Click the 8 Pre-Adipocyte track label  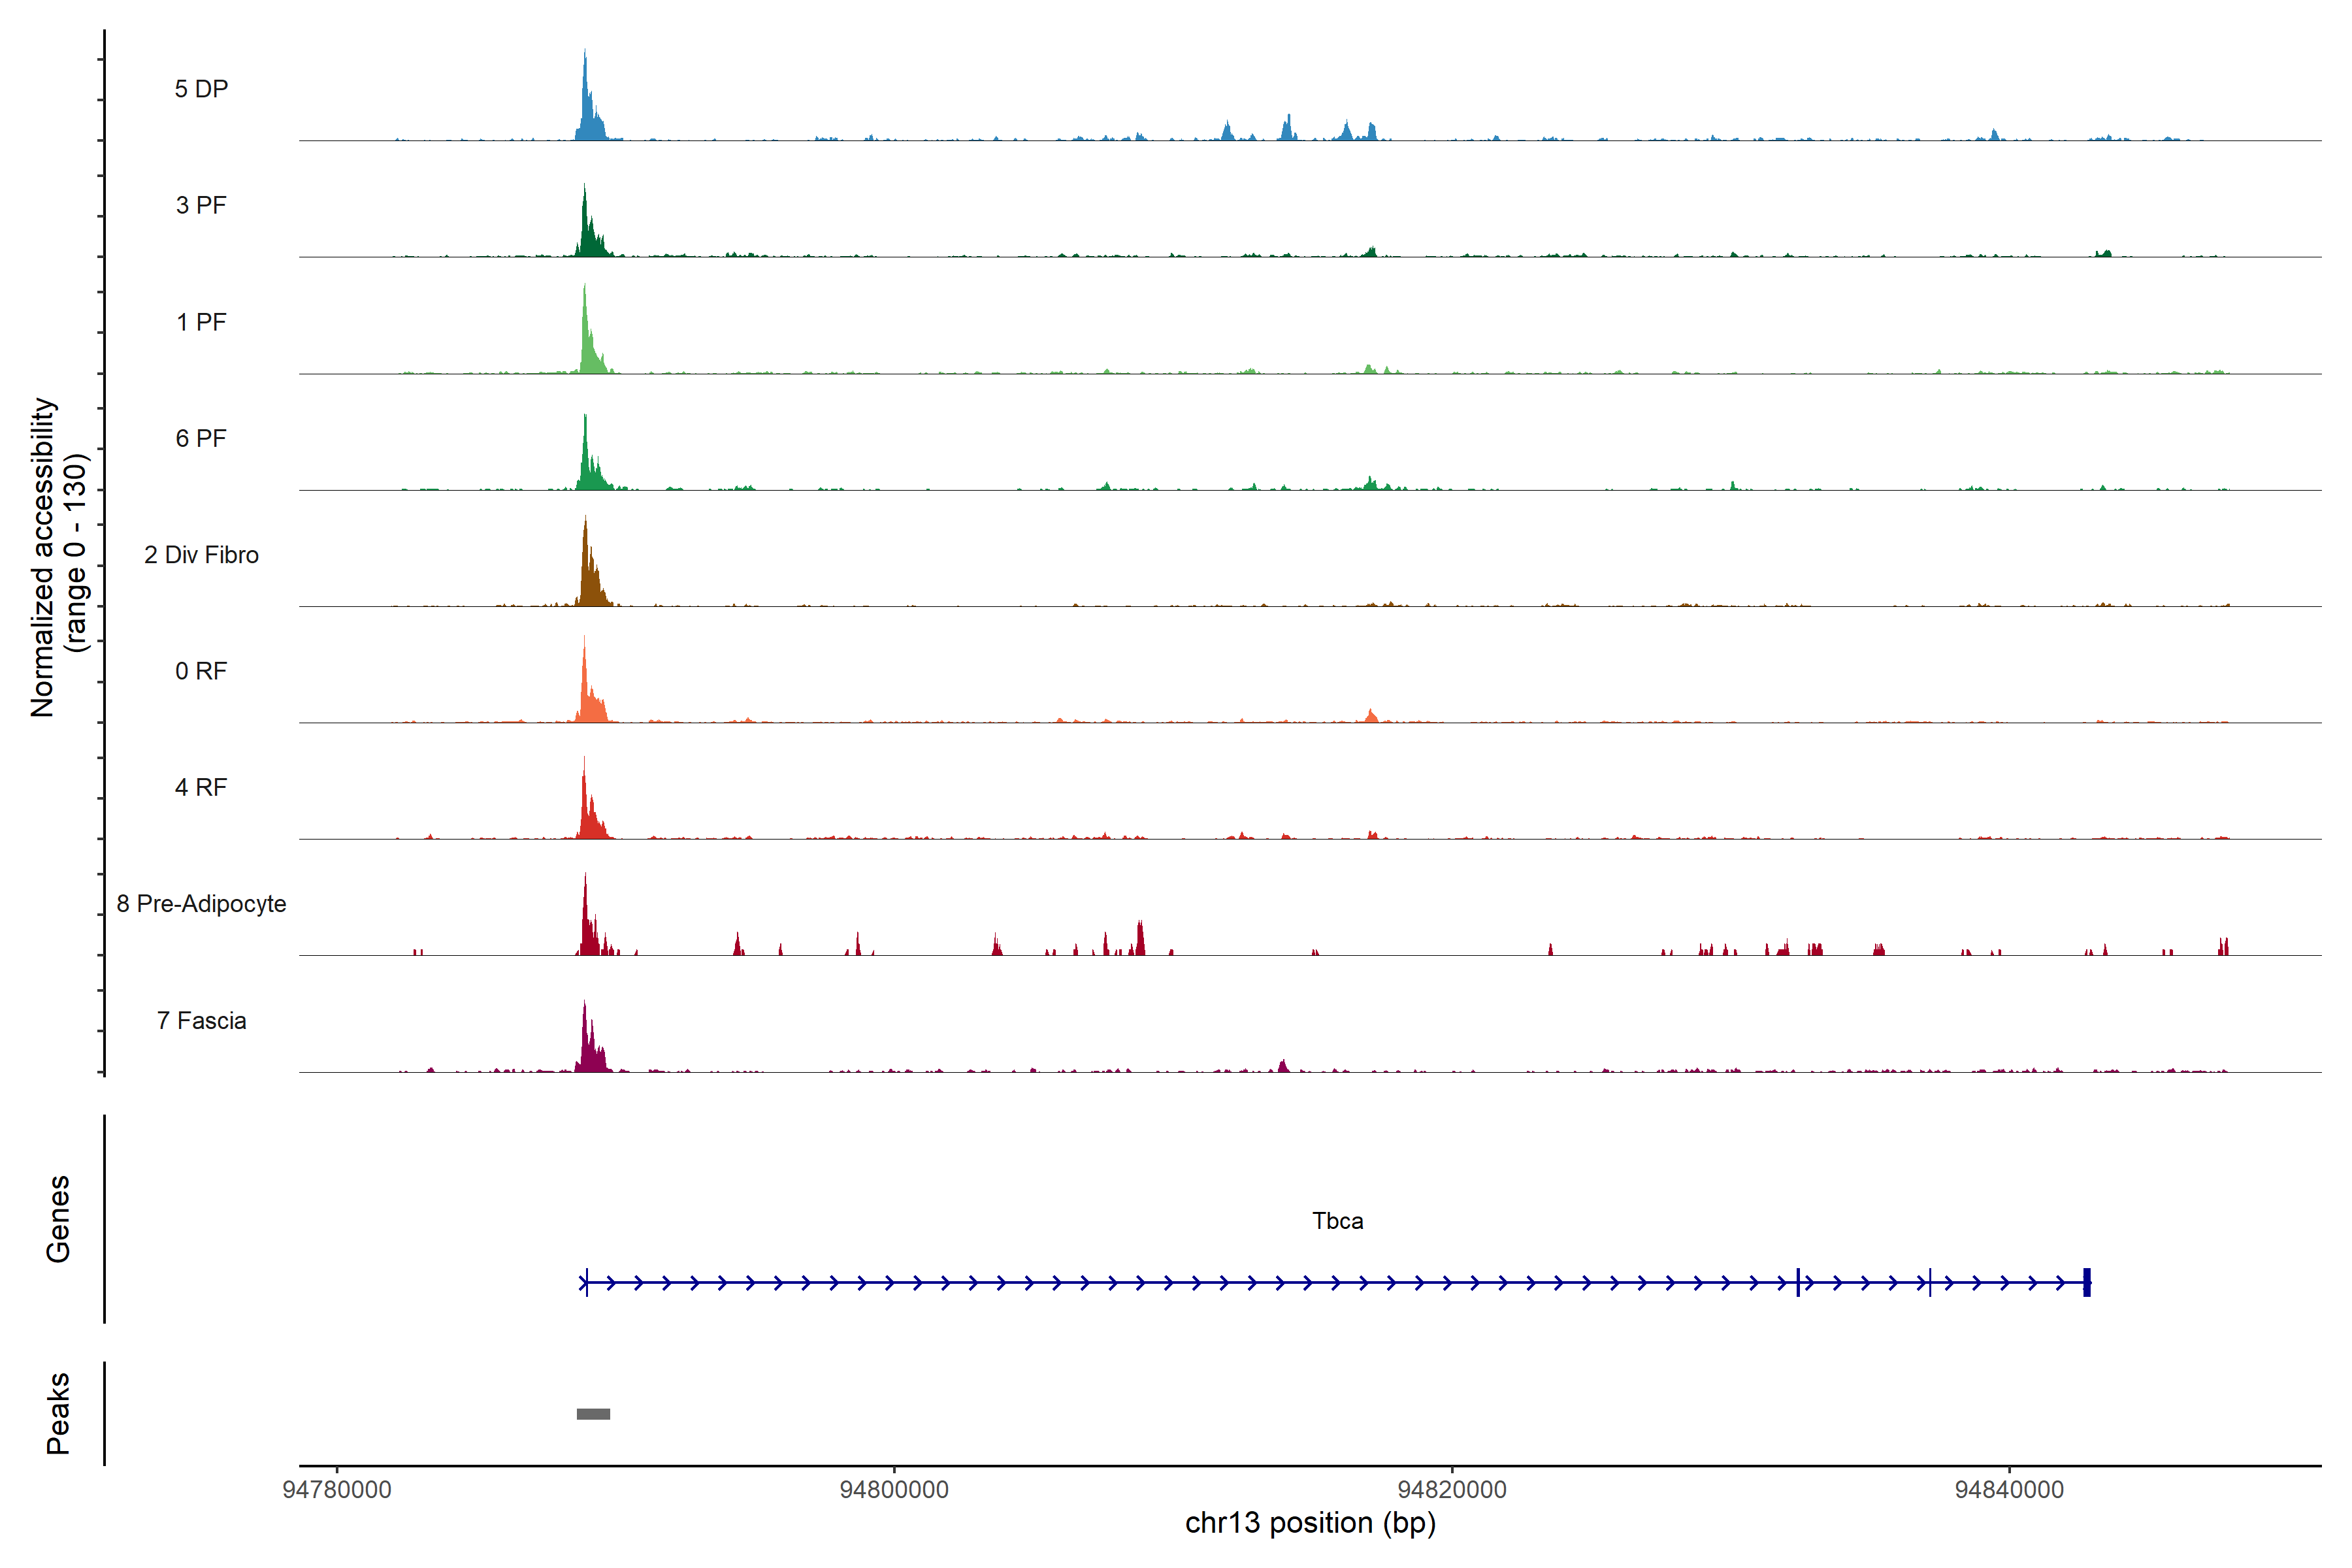[201, 904]
